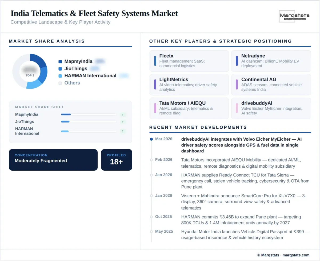Click the green up arrow beside MapmyIndia
320x261 pixels.
[x=123, y=114]
